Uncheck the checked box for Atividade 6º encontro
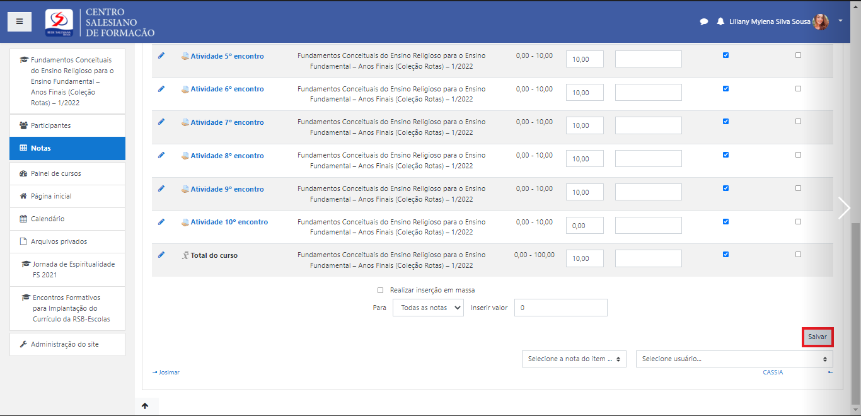Screen dimensions: 861x416 (725, 88)
